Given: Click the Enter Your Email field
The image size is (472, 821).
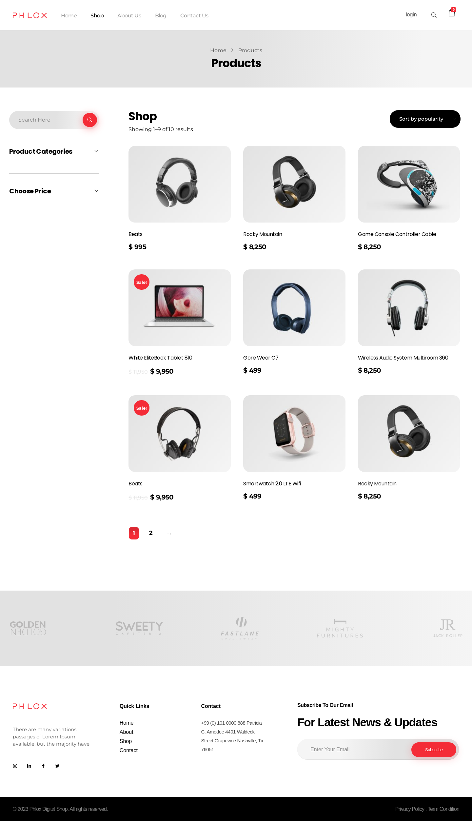Looking at the screenshot, I should click(354, 749).
